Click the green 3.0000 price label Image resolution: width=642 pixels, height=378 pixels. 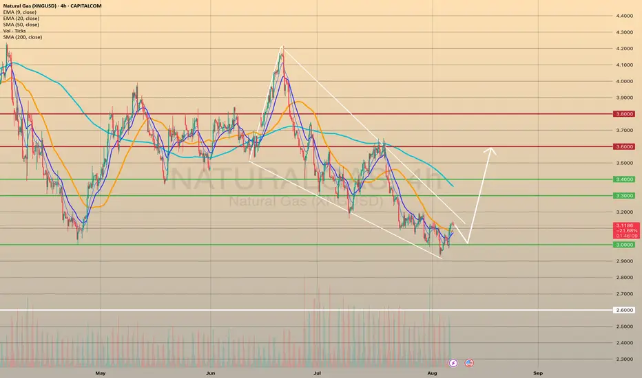coord(624,245)
